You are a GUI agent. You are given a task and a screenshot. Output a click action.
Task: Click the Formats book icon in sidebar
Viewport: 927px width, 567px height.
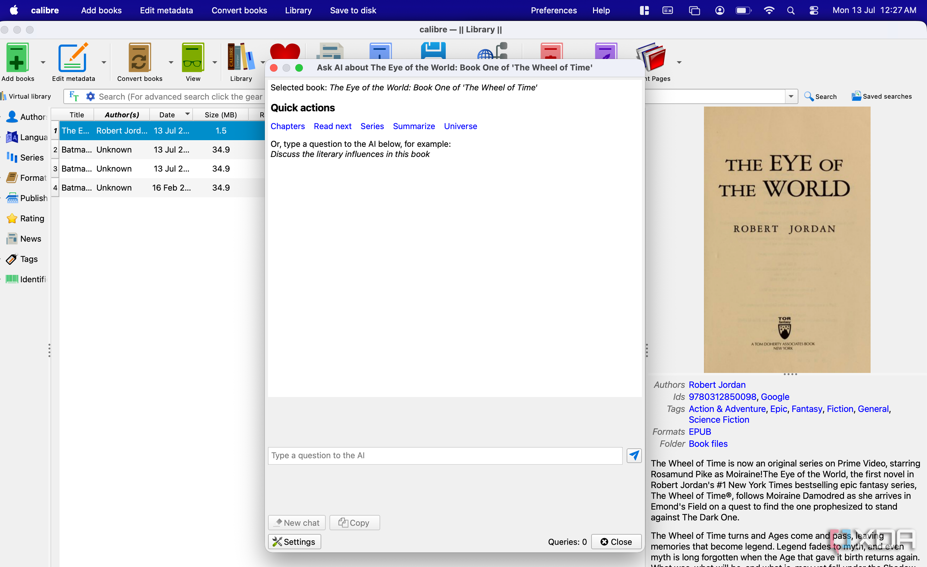point(12,177)
